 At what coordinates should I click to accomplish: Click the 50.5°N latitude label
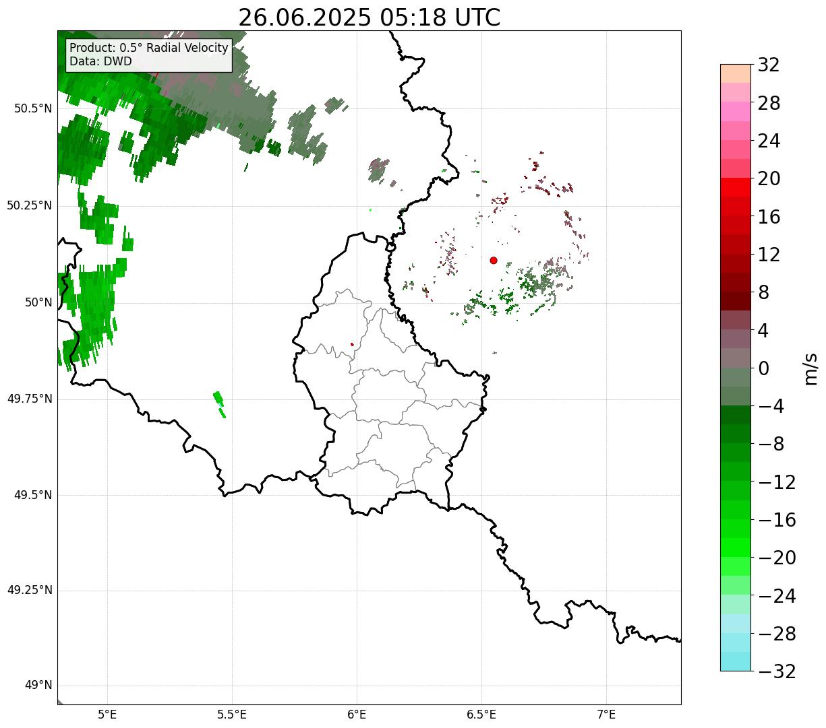pyautogui.click(x=33, y=108)
